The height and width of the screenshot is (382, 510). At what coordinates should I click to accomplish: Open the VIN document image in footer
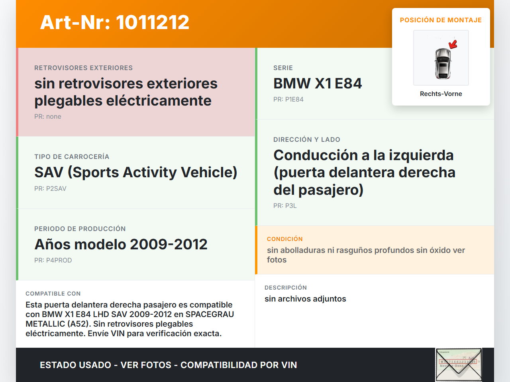click(x=459, y=365)
